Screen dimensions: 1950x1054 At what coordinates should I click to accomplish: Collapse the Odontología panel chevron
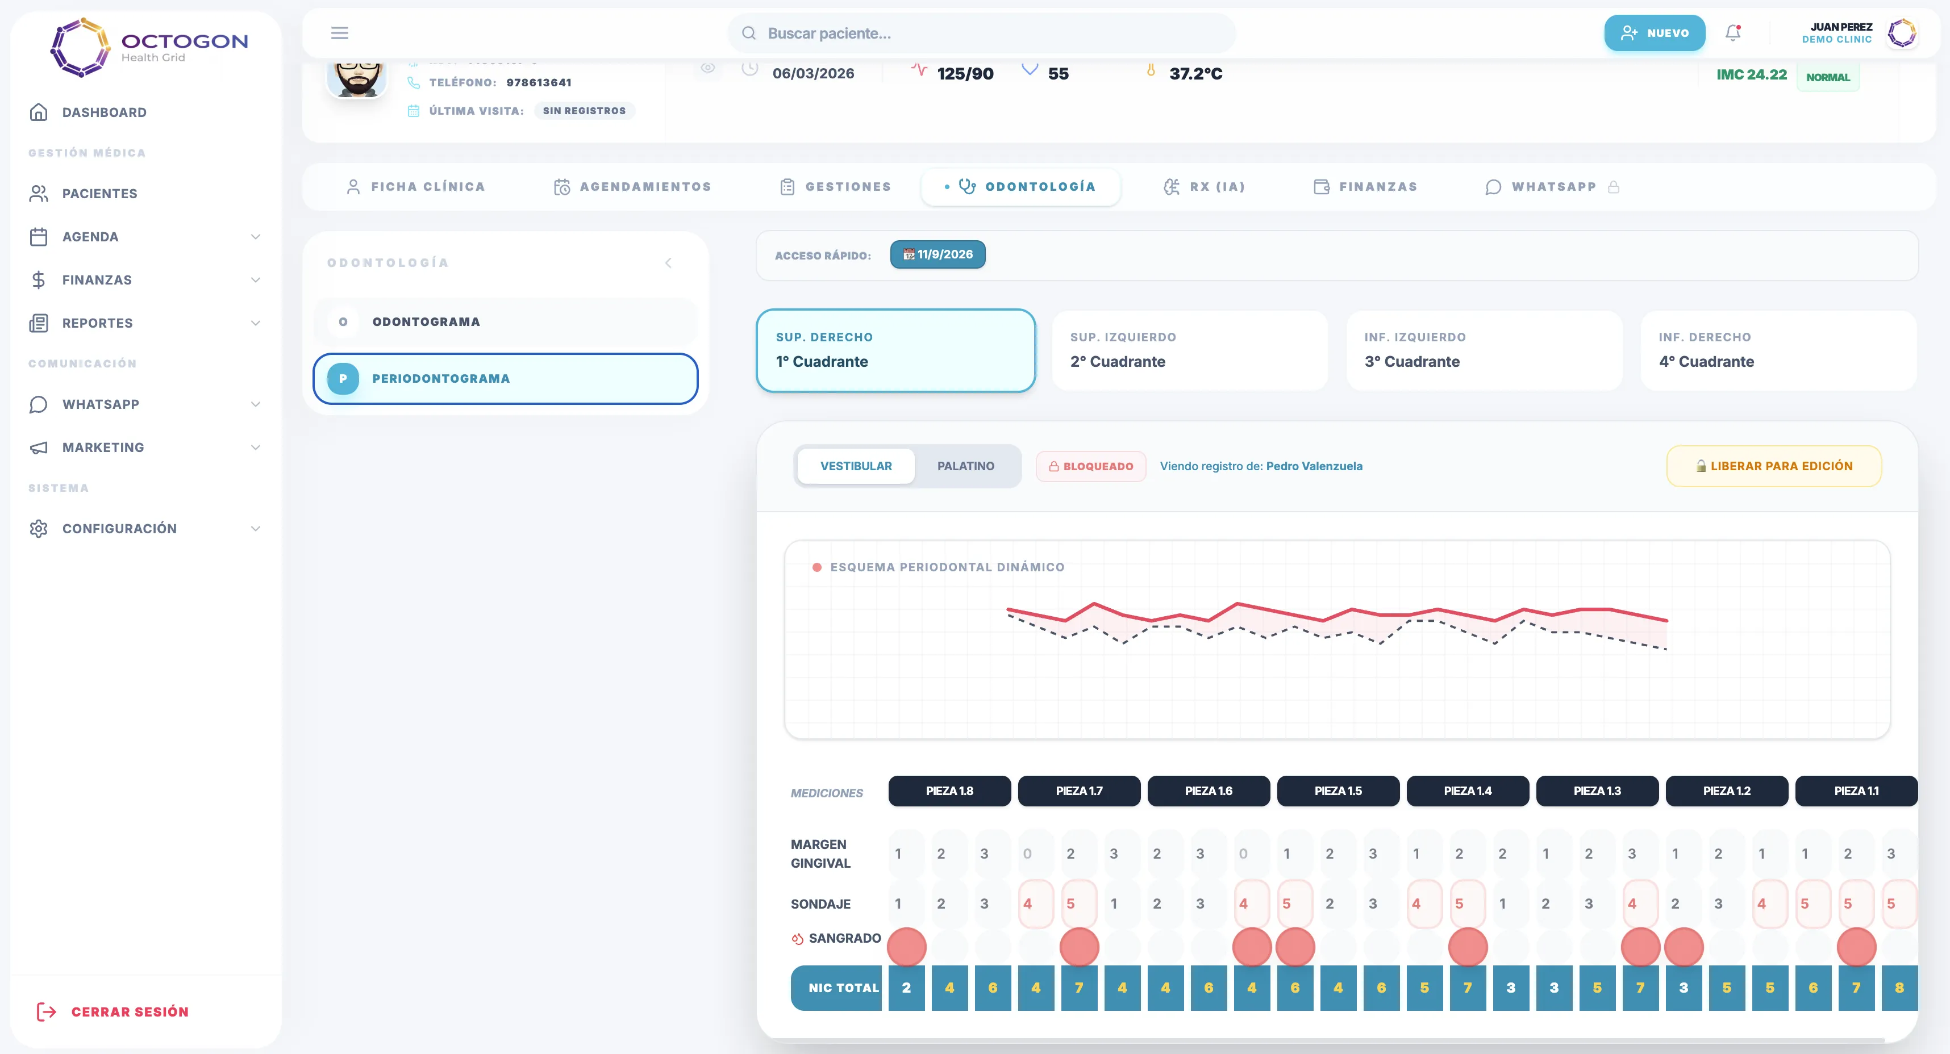(x=668, y=262)
